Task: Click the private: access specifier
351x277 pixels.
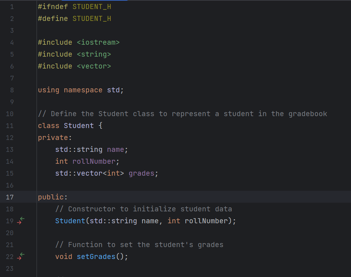Action: click(55, 137)
